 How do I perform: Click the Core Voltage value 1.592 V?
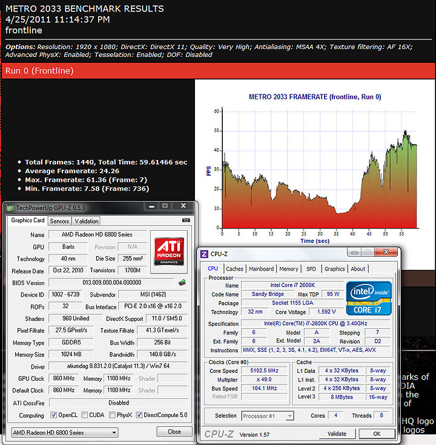pos(326,312)
